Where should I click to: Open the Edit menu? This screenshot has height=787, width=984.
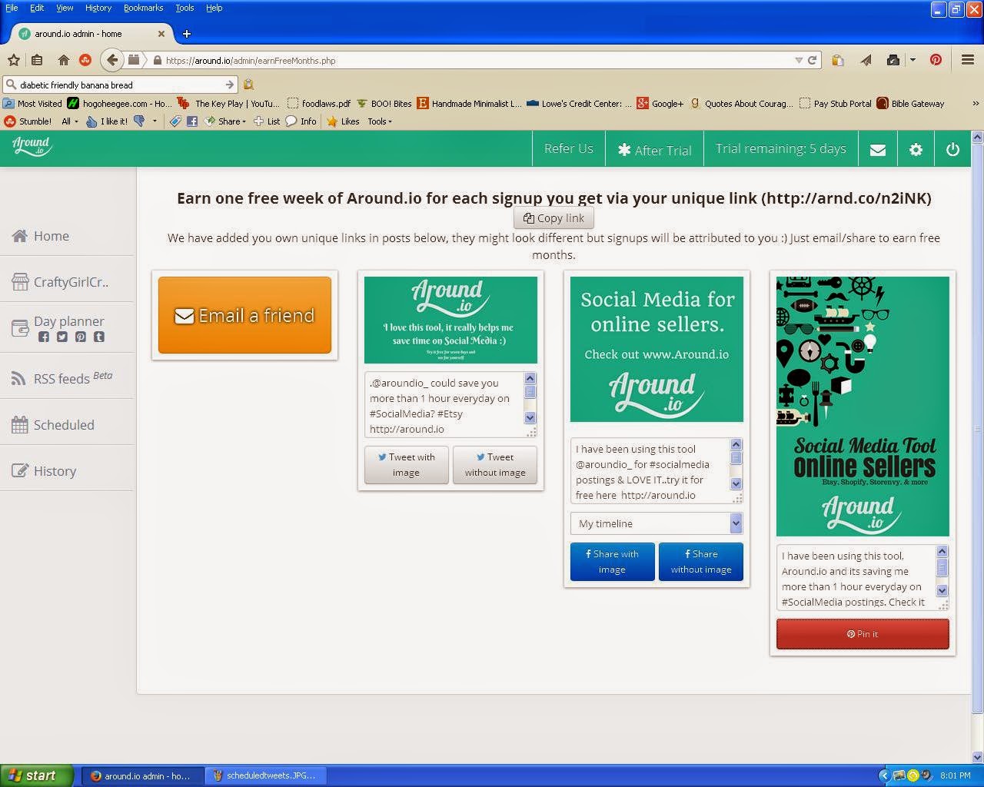[x=37, y=8]
